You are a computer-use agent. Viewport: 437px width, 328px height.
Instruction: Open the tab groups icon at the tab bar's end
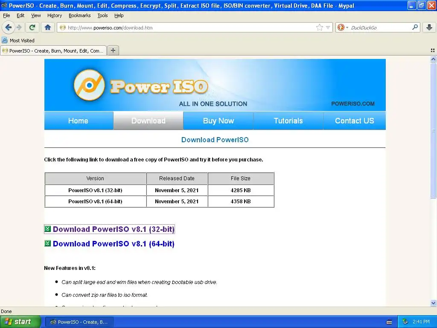[x=433, y=50]
